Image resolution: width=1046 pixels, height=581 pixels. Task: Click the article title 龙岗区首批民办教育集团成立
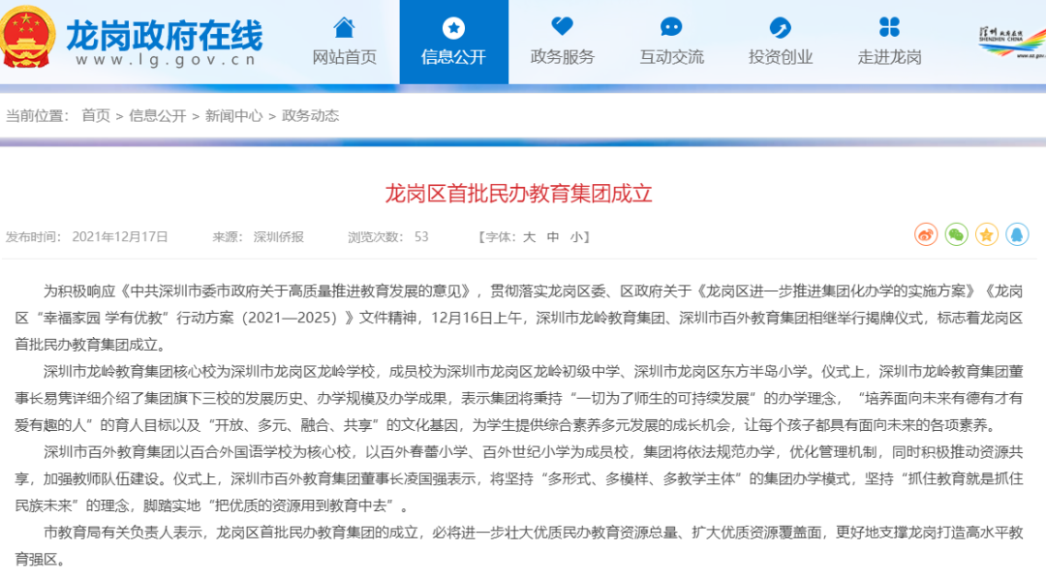(x=518, y=194)
